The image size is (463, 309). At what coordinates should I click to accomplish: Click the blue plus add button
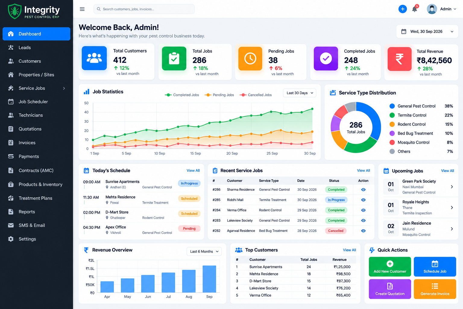click(x=402, y=9)
